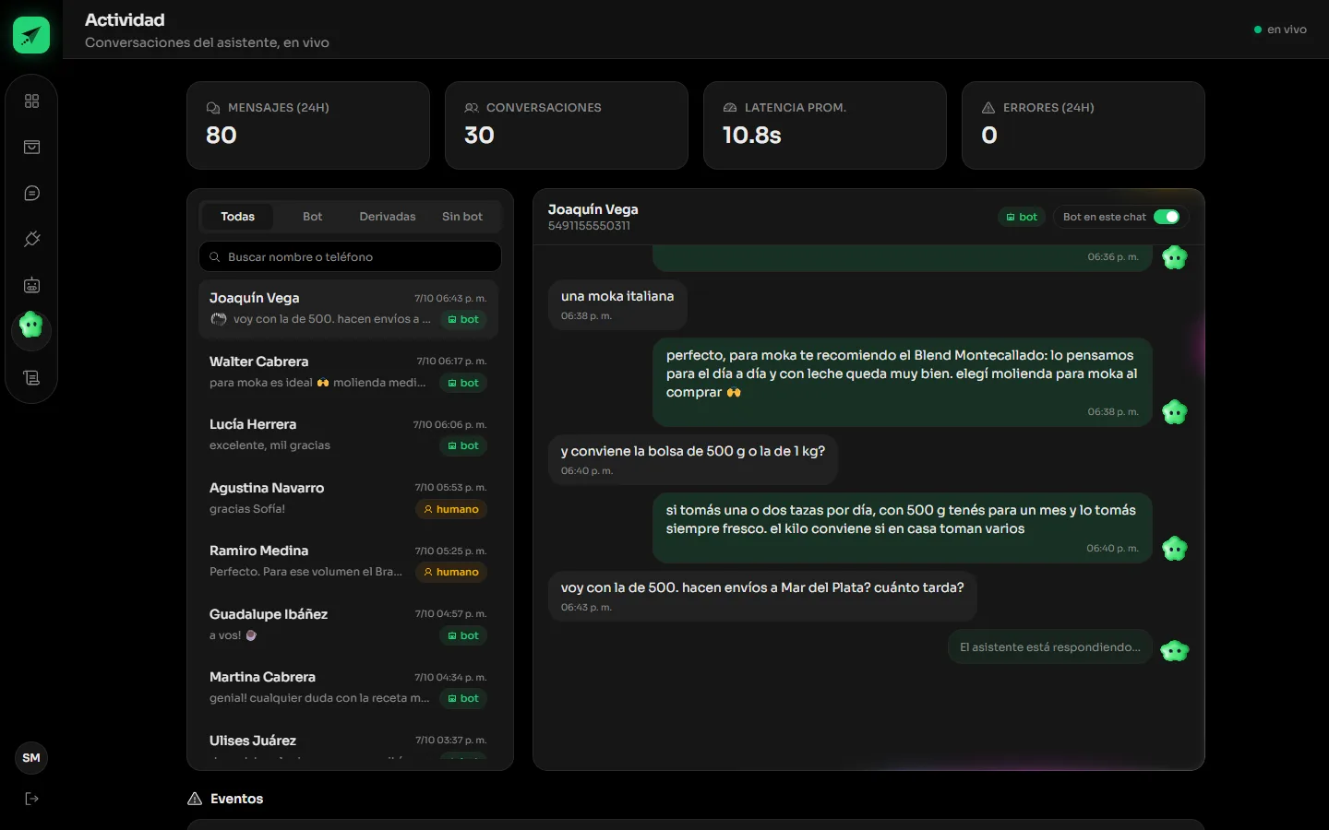This screenshot has height=830, width=1329.
Task: Click the people icon on the Conversaciones card
Action: pos(472,108)
